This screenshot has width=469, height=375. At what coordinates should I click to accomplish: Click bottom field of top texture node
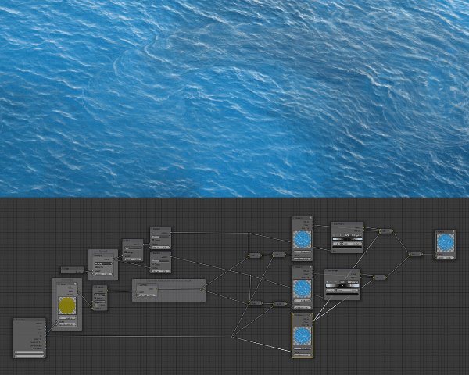302,259
